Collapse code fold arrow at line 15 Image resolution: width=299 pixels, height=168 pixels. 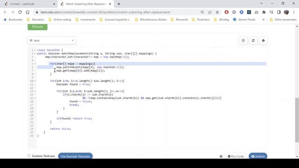pyautogui.click(x=35, y=98)
